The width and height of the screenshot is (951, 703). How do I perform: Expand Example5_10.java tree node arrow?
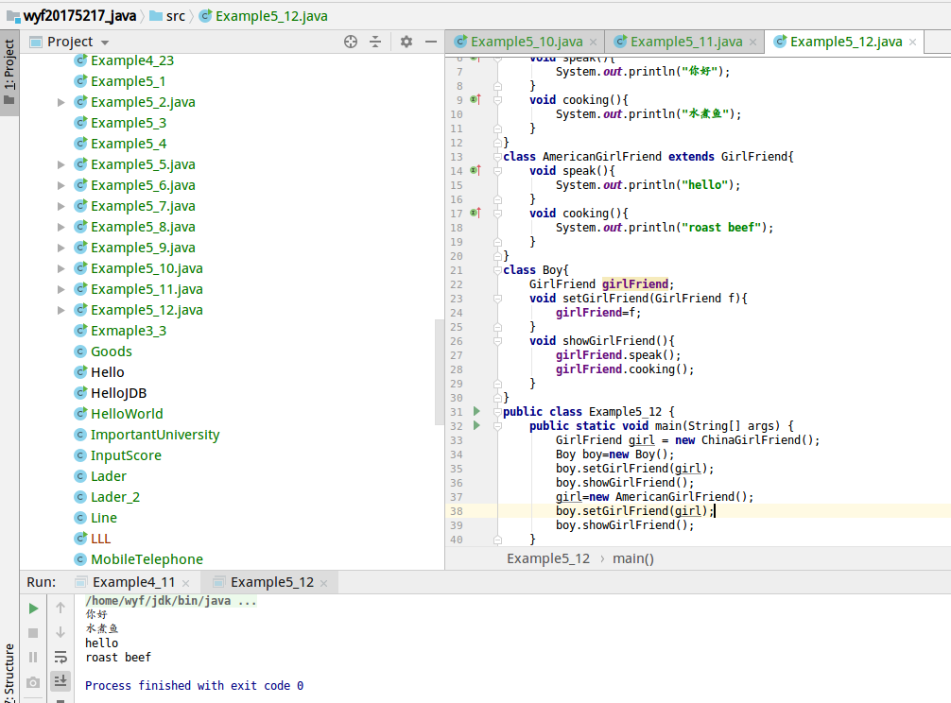pos(61,268)
